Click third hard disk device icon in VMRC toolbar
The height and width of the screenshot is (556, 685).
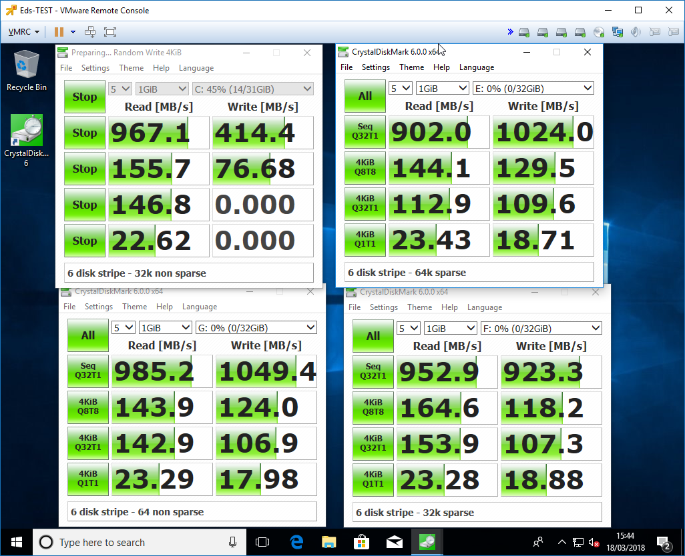click(x=561, y=32)
